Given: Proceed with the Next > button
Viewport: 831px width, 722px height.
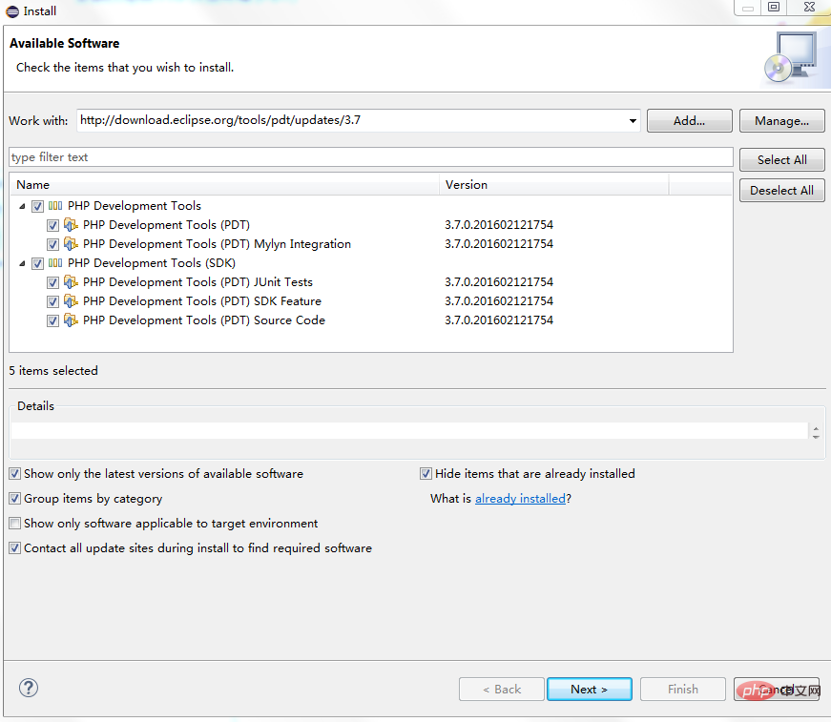Looking at the screenshot, I should pos(590,690).
